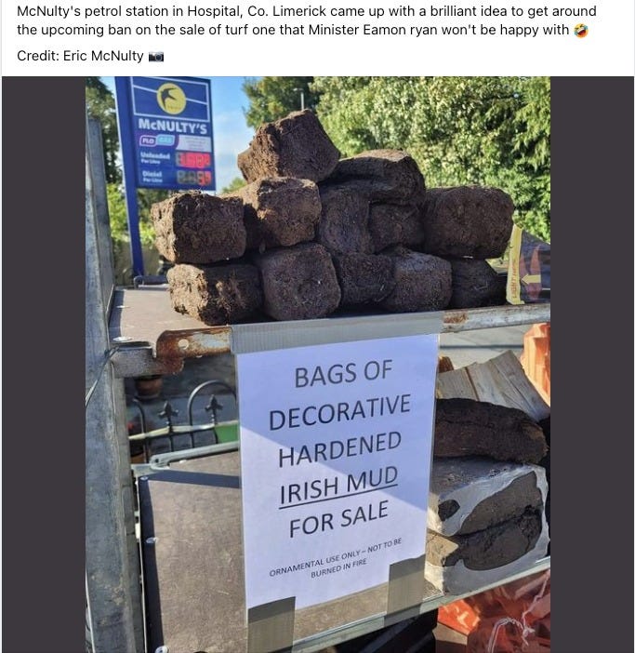Click the Diesel price row on the sign

[x=176, y=178]
